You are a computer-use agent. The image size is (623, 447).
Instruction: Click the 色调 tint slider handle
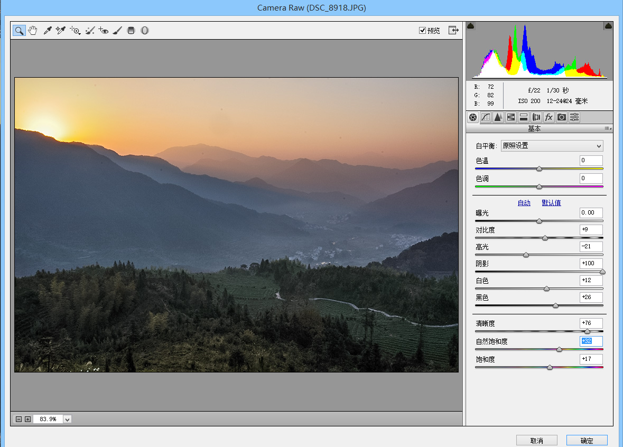tap(539, 187)
